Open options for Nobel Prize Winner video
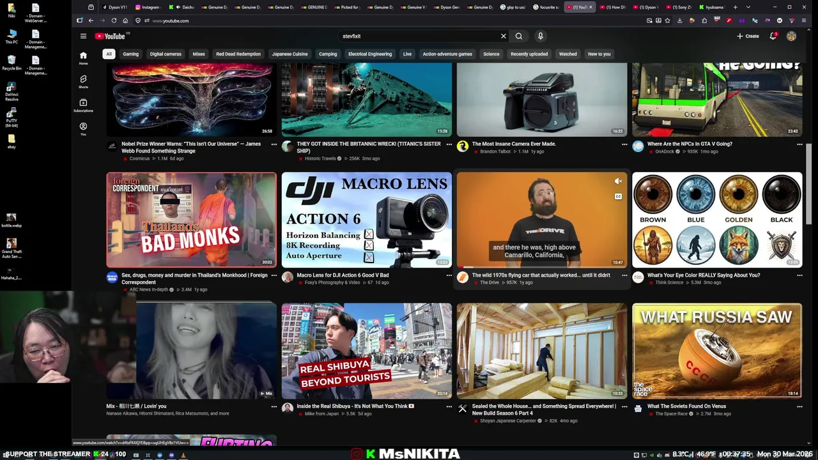This screenshot has width=818, height=460. pos(274,144)
